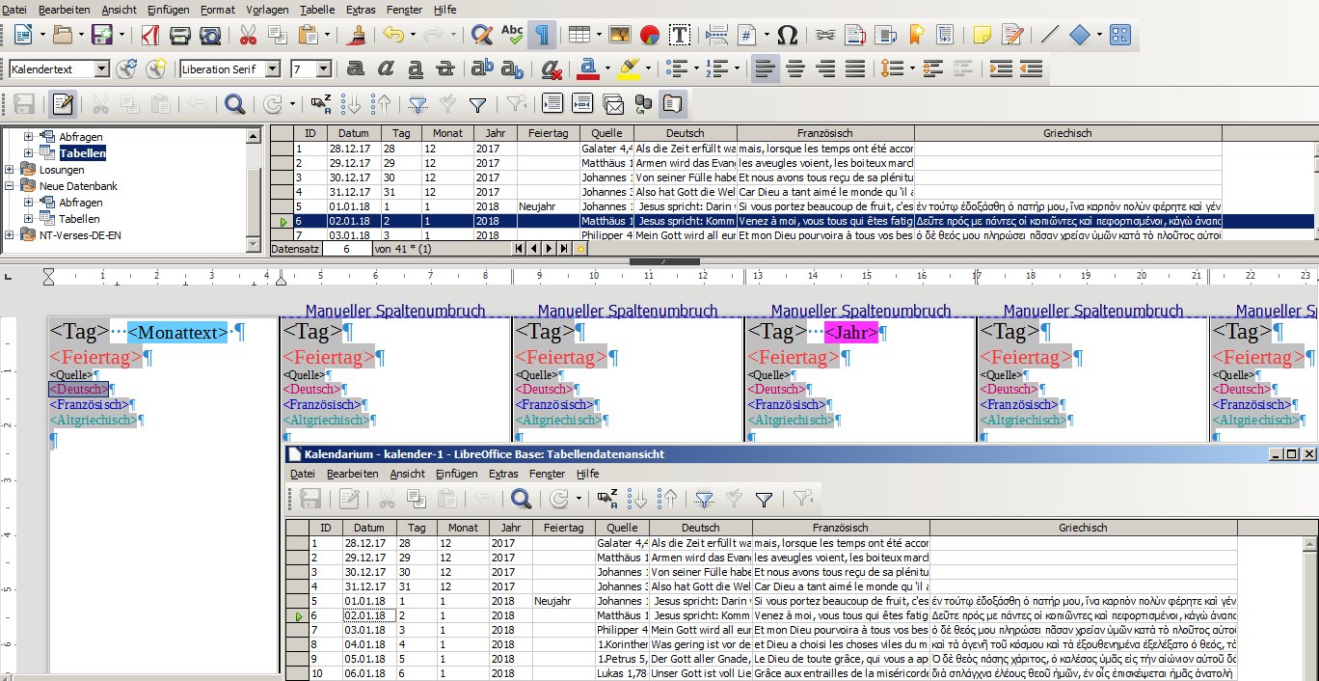Open Fenster menu in kalender-1 window
Screen dimensions: 1319x681
[547, 474]
